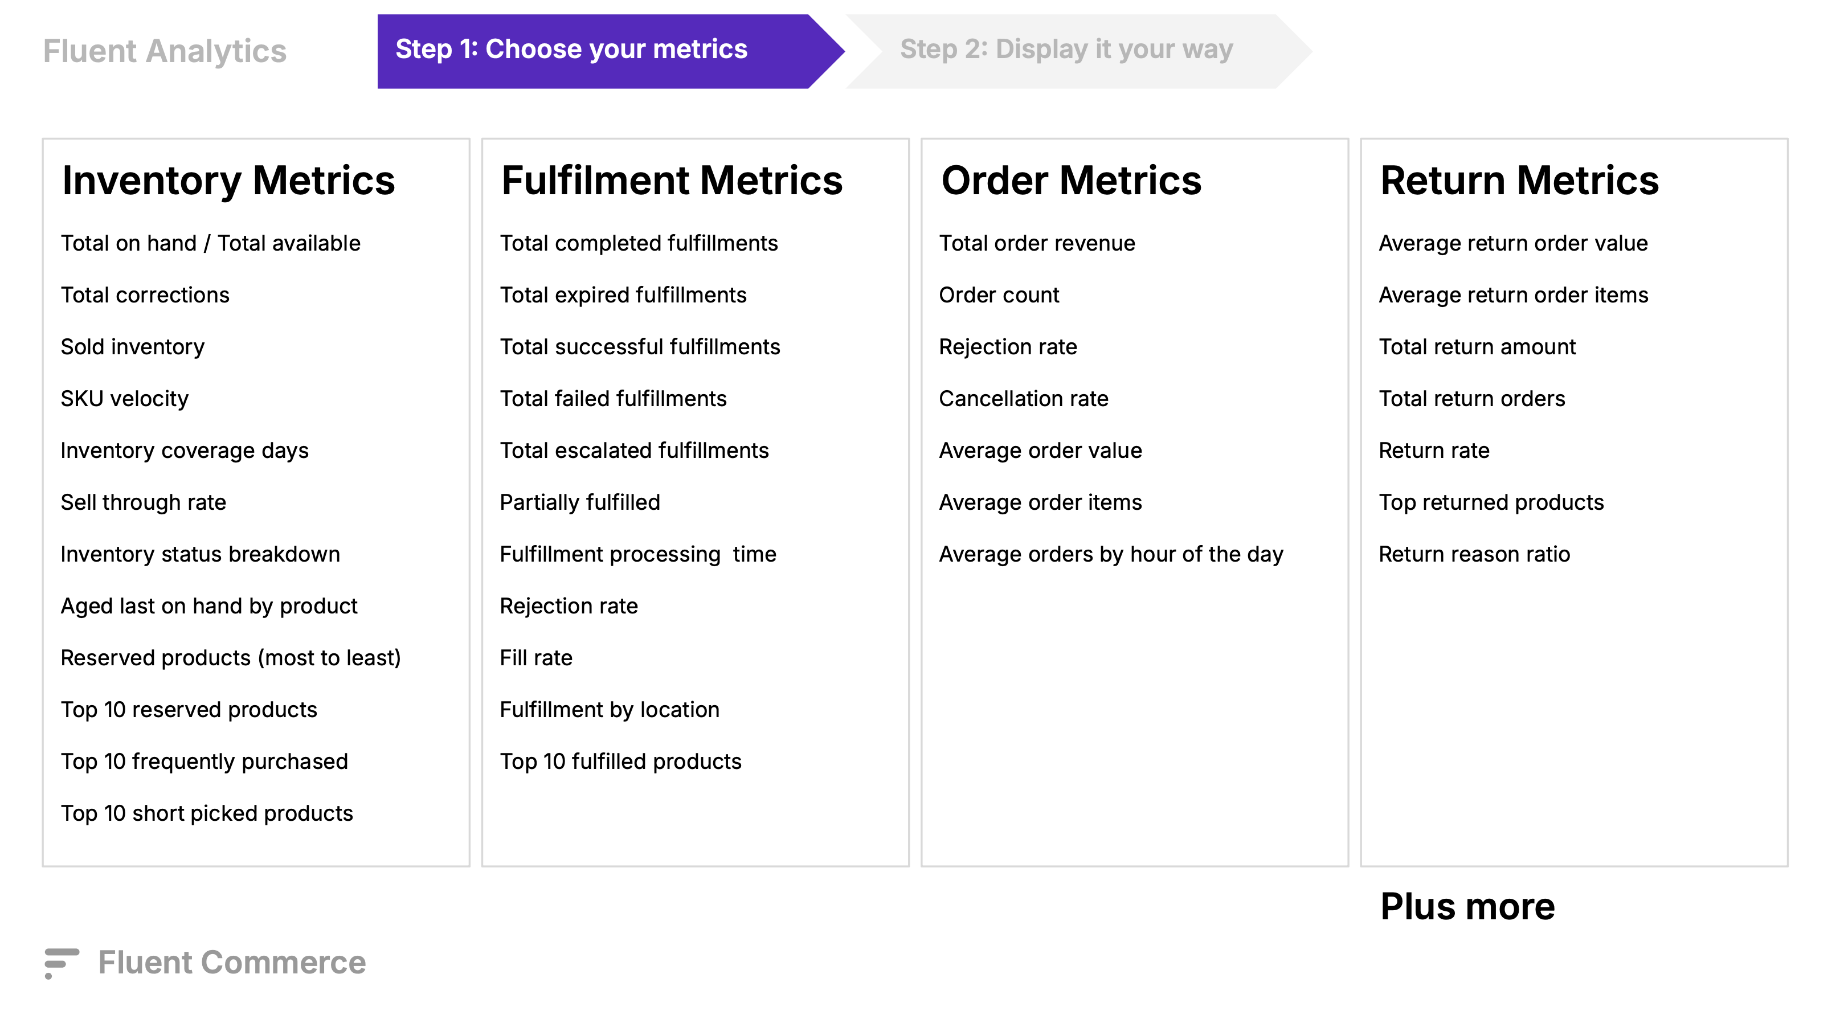Select the Cancellation rate metric
This screenshot has width=1840, height=1015.
[1023, 399]
